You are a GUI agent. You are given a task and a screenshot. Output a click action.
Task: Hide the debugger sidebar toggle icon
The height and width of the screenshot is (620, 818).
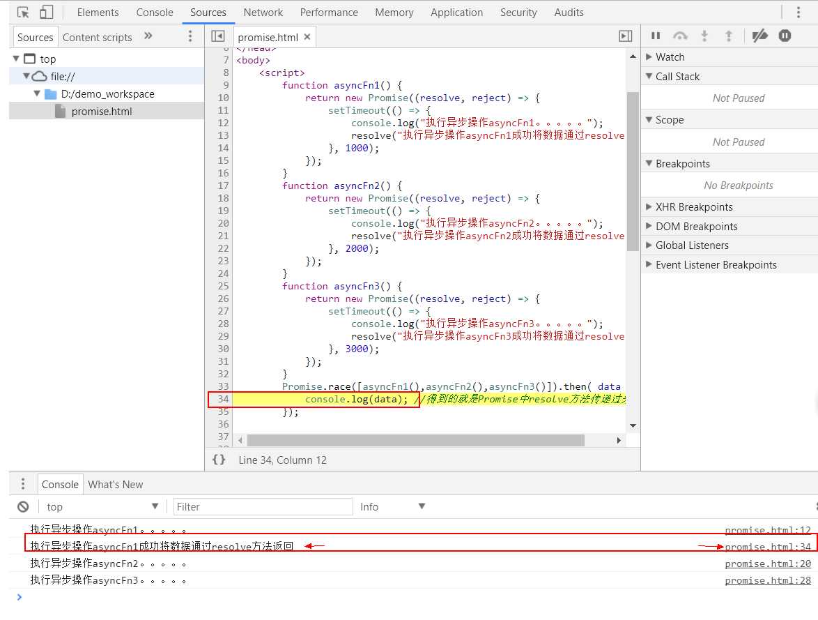[x=625, y=36]
